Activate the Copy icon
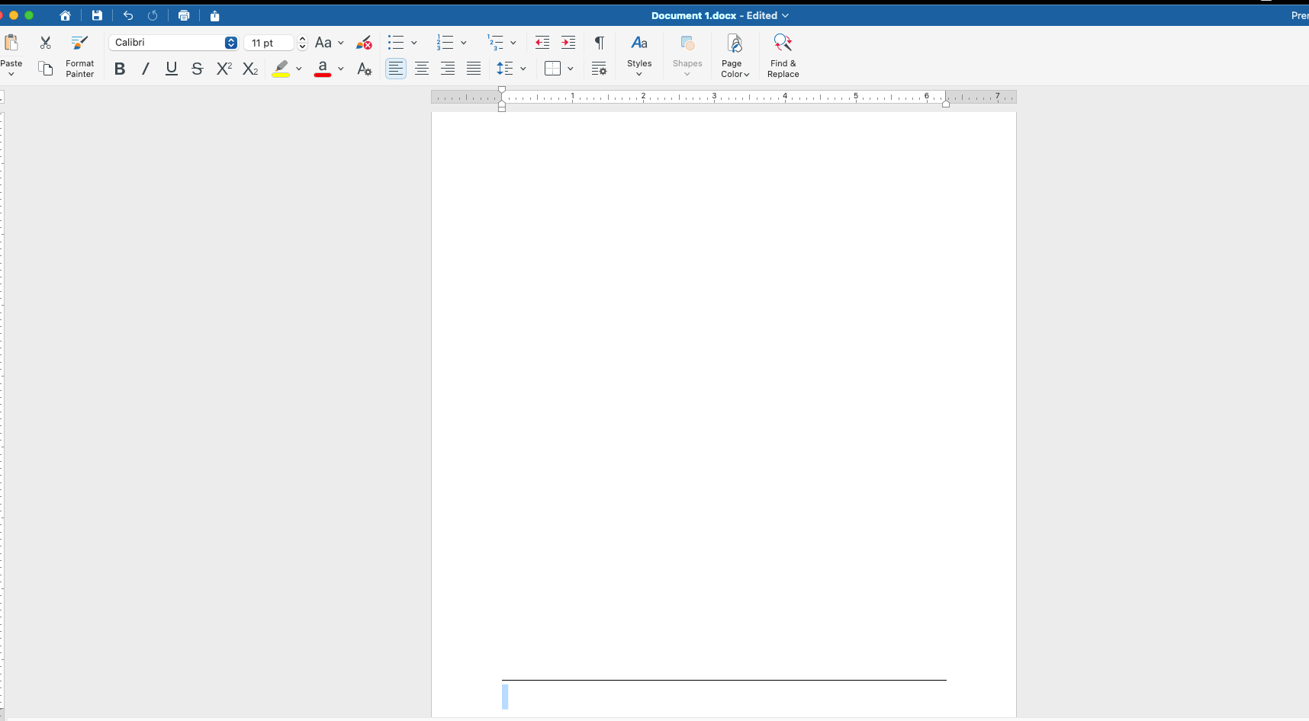This screenshot has height=721, width=1309. pyautogui.click(x=45, y=69)
